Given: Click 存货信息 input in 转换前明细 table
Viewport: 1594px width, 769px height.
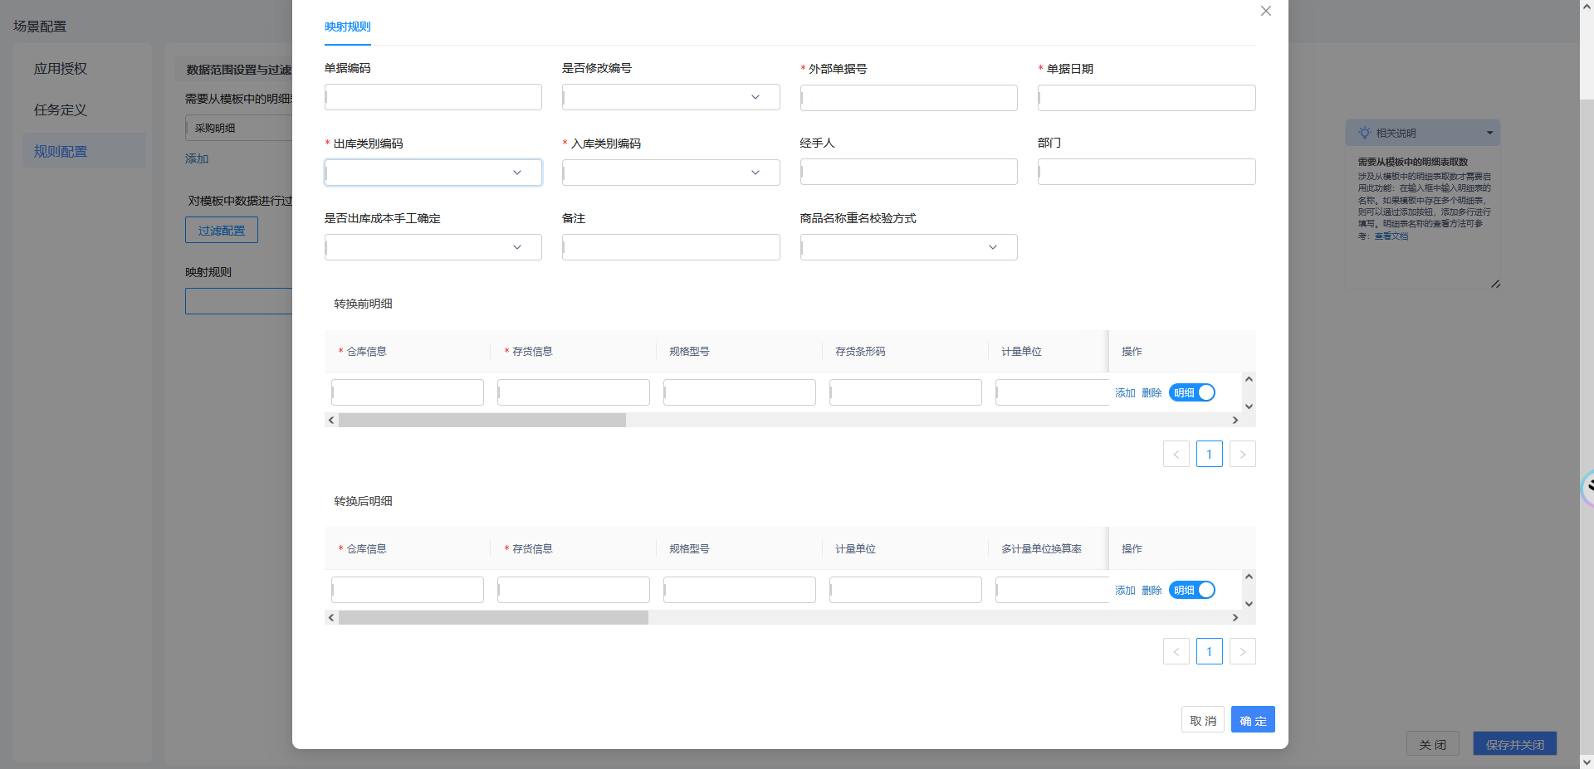Looking at the screenshot, I should tap(574, 392).
